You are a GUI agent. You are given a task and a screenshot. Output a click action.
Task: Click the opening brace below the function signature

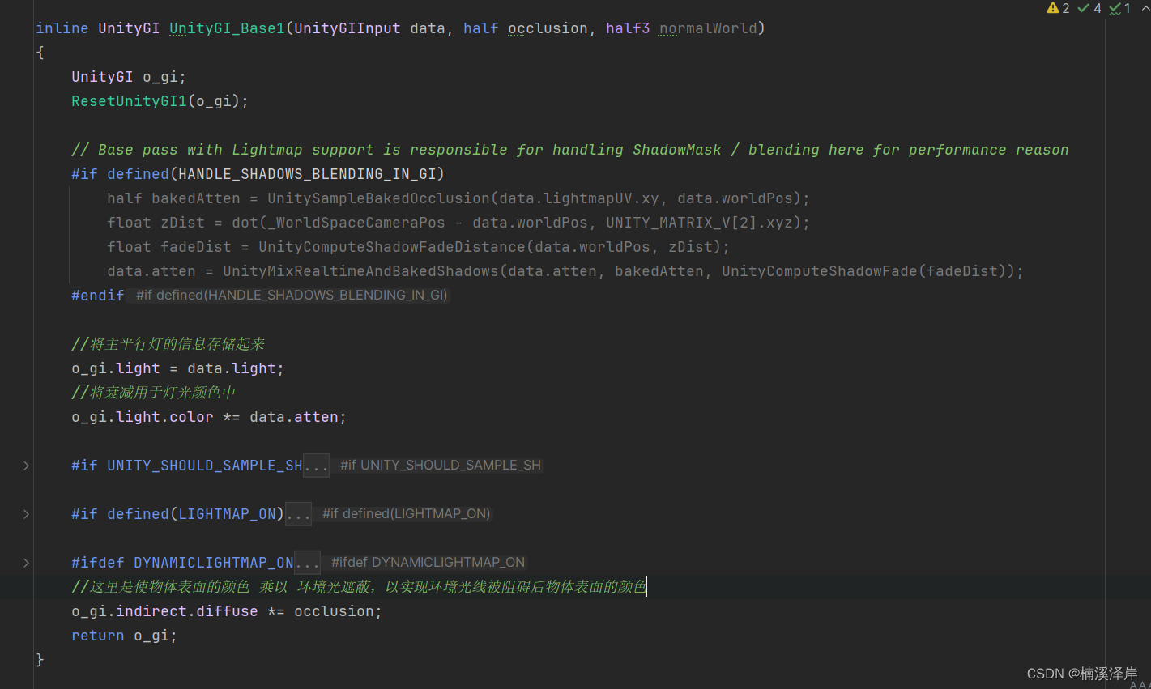point(40,53)
